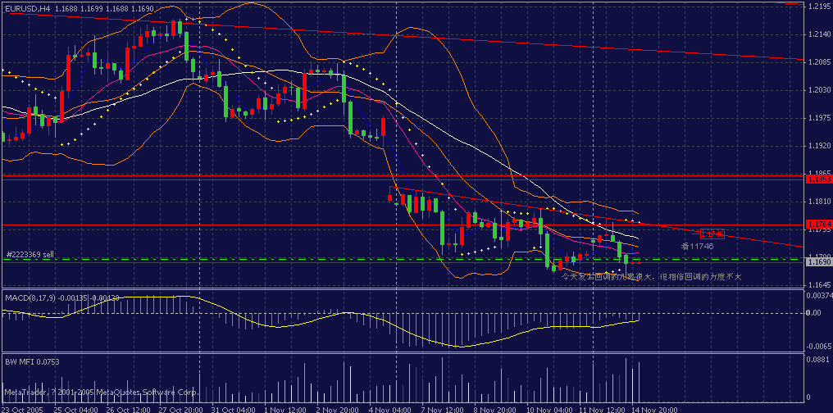833x413 pixels.
Task: Click the EURUSD,H4 chart title text
Action: tap(79, 9)
